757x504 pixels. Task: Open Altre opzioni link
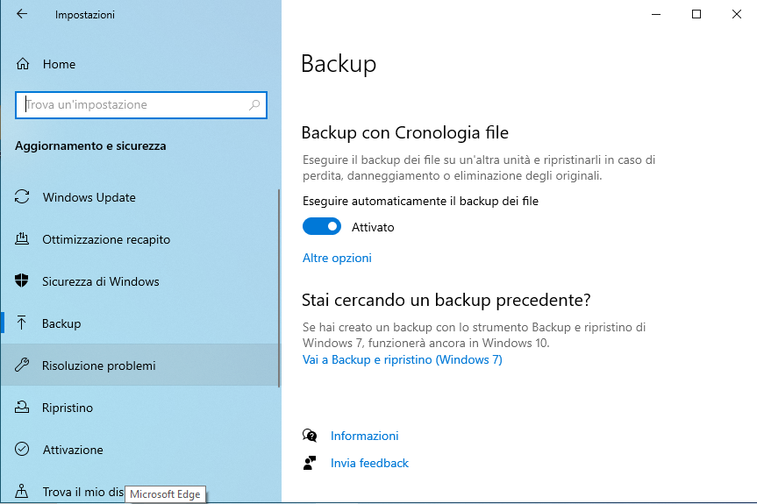337,258
